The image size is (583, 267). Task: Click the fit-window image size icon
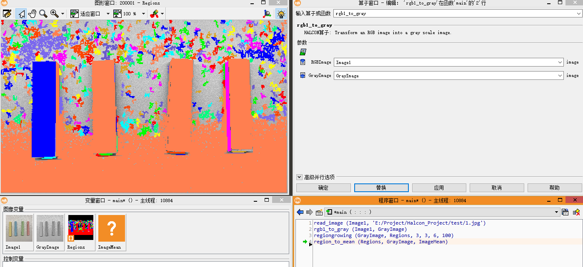click(x=75, y=13)
